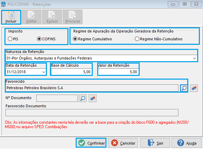Open the Natureza da Retenção dropdown
203x149 pixels.
[194, 58]
